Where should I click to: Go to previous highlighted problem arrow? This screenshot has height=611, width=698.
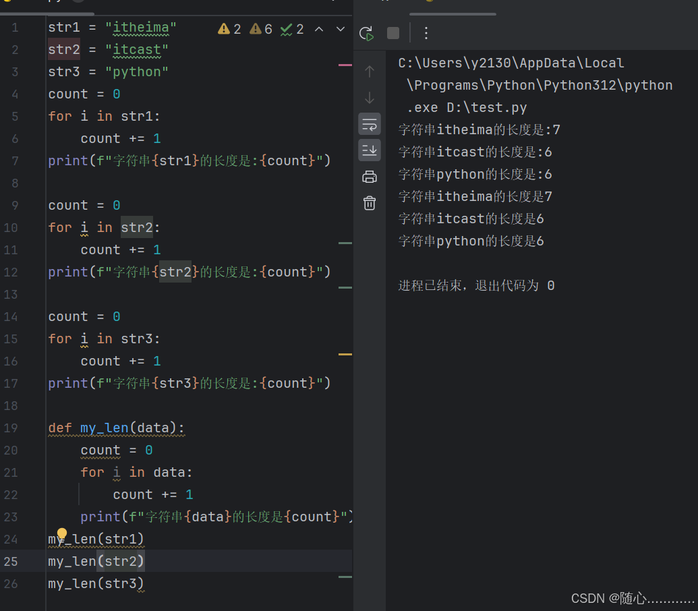point(319,30)
